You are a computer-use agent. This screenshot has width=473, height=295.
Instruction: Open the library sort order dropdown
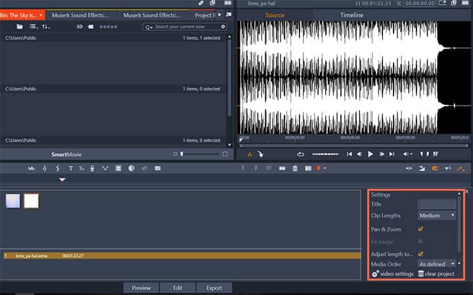45,27
